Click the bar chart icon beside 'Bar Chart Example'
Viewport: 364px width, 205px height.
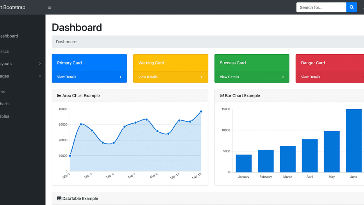[x=222, y=95]
